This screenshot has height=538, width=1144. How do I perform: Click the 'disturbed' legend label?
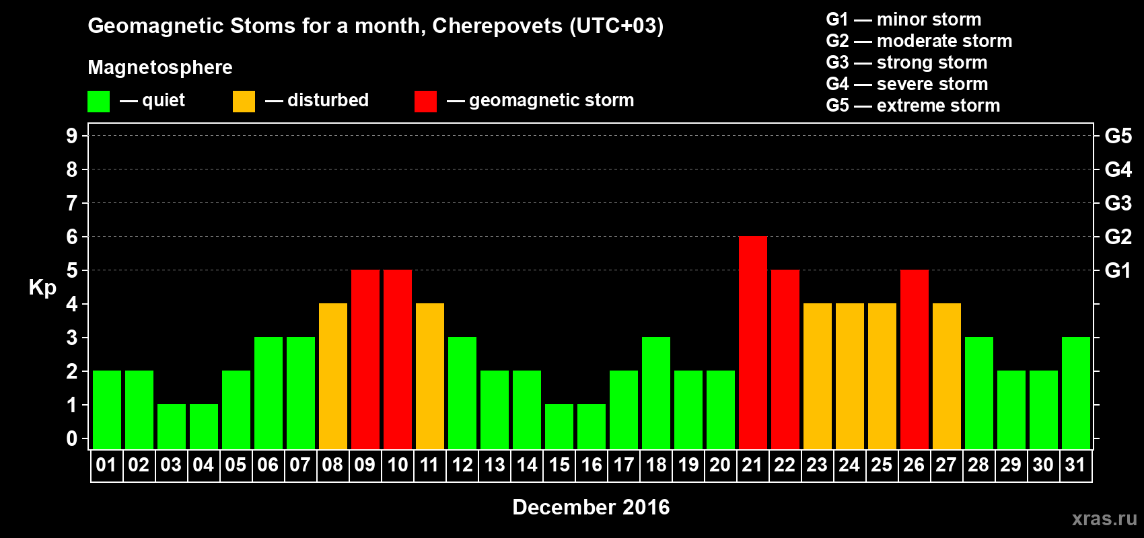click(328, 100)
